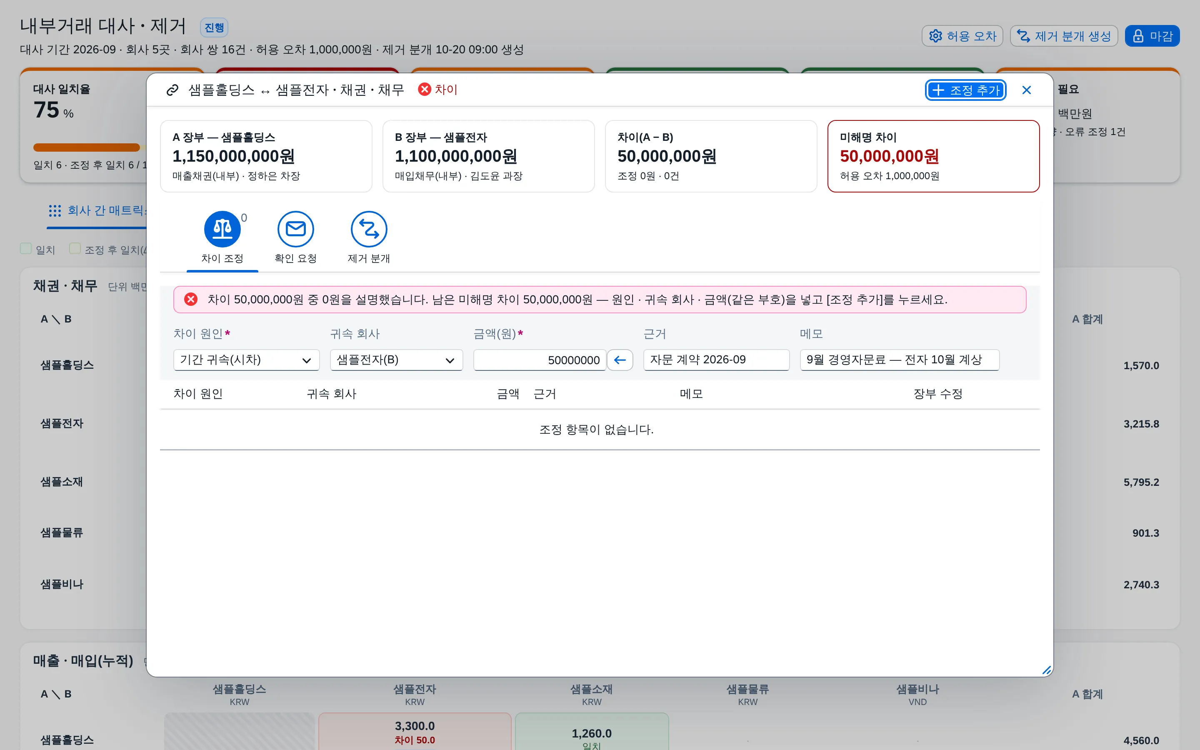1200x750 pixels.
Task: Click the 차이(A − B) card
Action: click(x=710, y=156)
